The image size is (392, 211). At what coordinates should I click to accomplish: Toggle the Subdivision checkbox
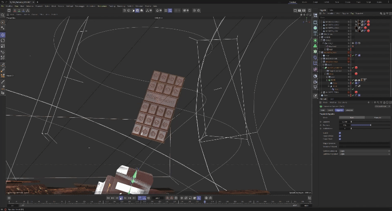coord(340,133)
